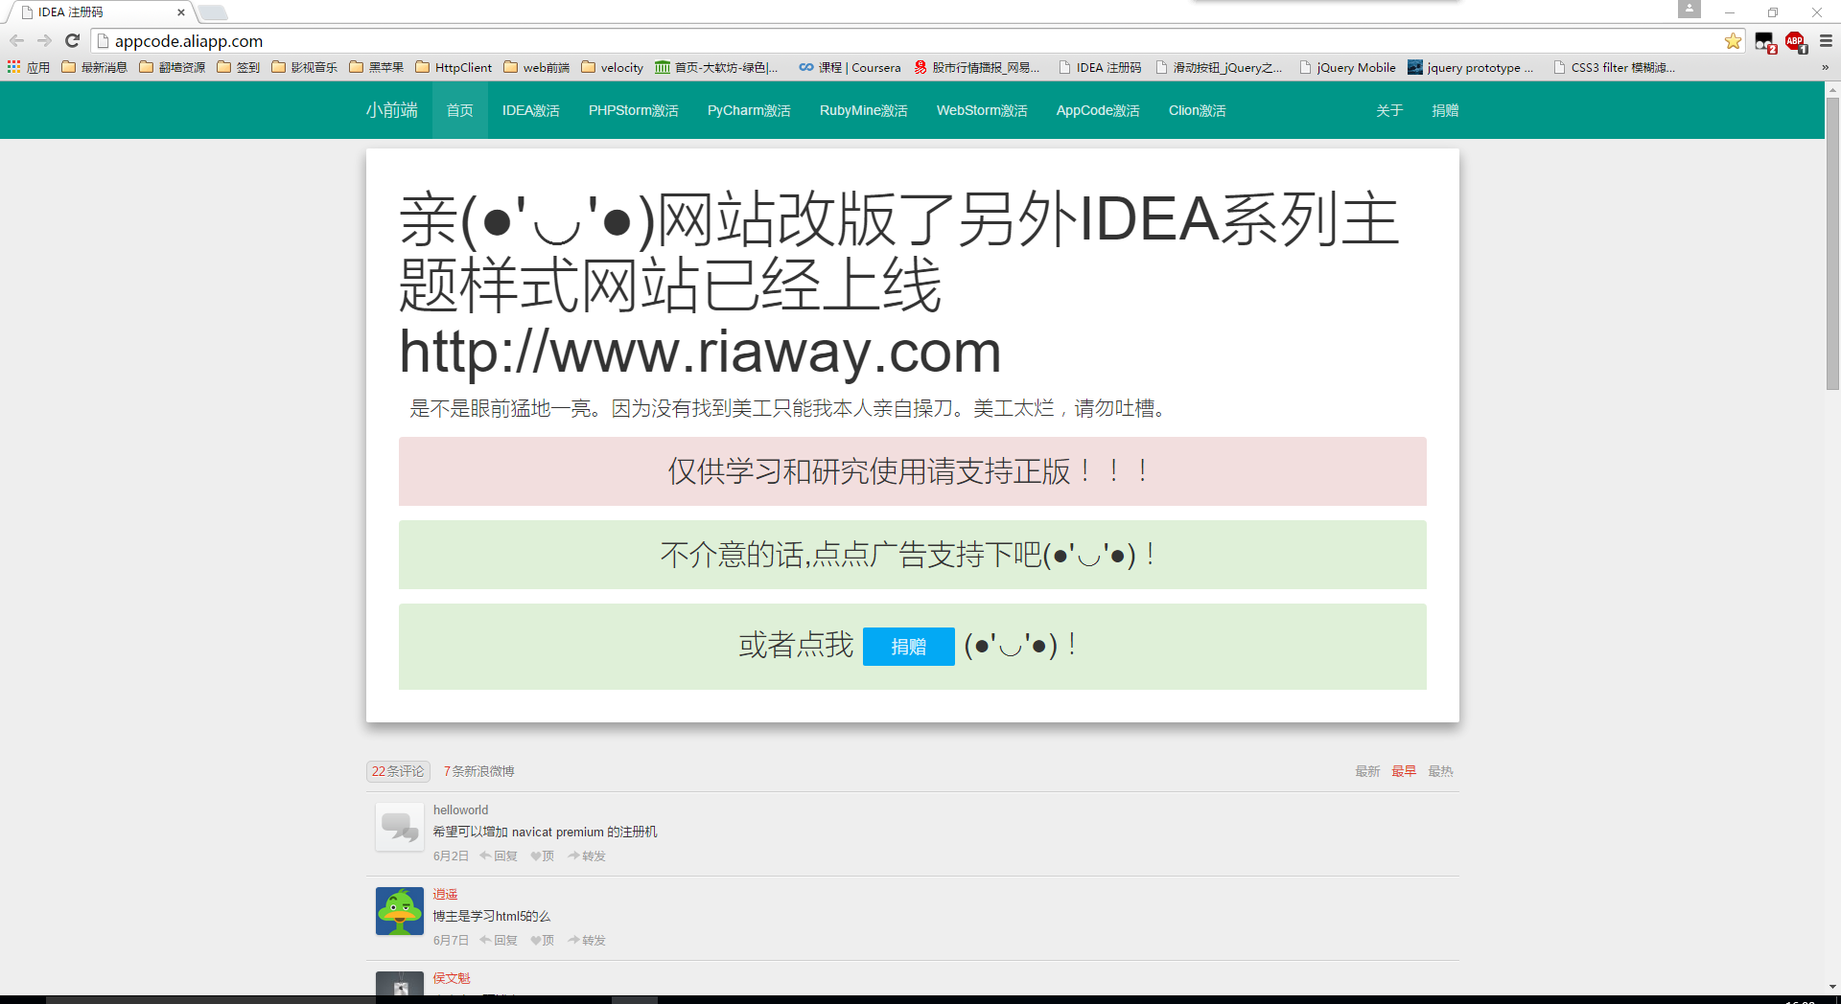This screenshot has width=1841, height=1004.
Task: Open the Coursera courses bookmark
Action: point(850,67)
